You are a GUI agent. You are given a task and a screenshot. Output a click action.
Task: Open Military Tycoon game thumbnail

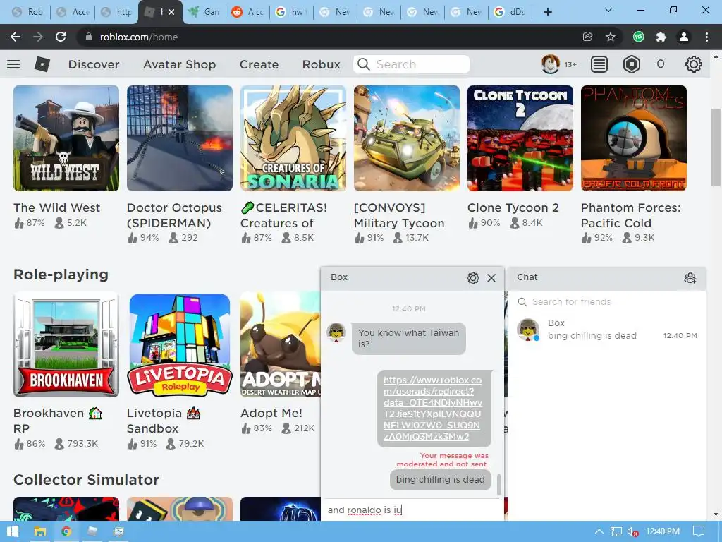(x=407, y=138)
